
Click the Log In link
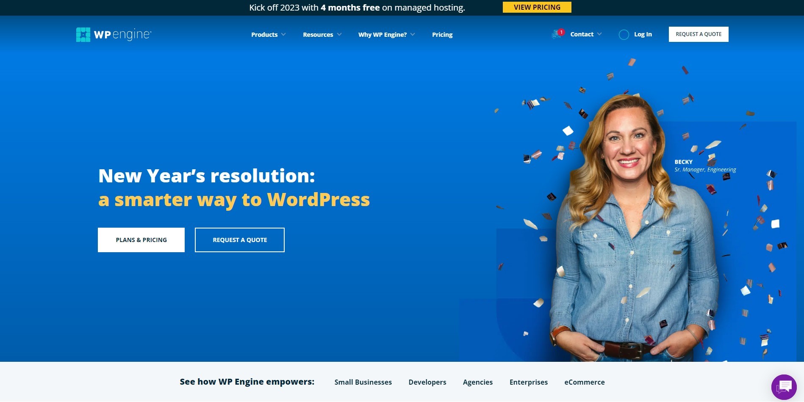(x=643, y=34)
